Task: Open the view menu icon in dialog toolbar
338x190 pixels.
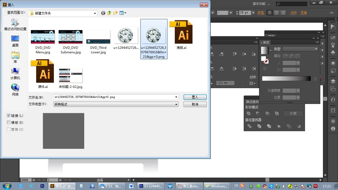Action: pos(123,13)
